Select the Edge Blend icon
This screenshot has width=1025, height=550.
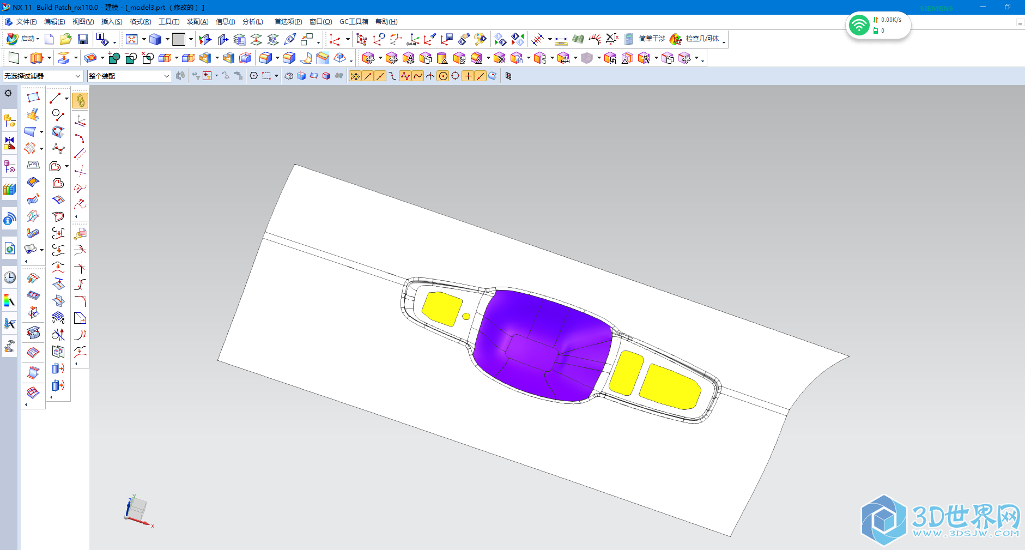pos(266,58)
